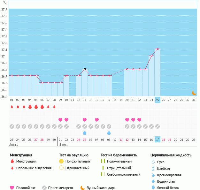
Task: Click the 37.1 temperature point at day 25
Action: click(158, 49)
